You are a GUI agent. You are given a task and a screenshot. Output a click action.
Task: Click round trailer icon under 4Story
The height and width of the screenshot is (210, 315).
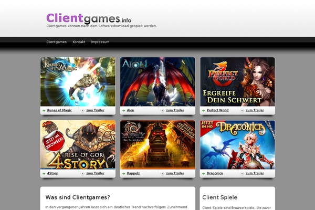pos(82,173)
